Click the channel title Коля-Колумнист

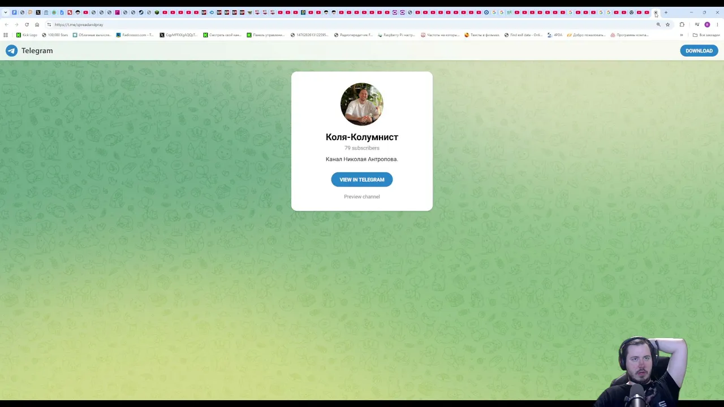tap(362, 137)
